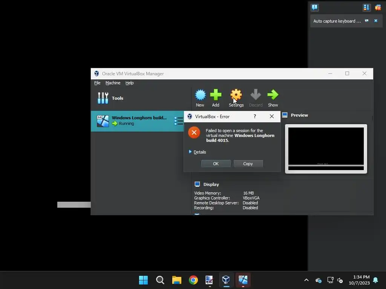Image resolution: width=386 pixels, height=289 pixels.
Task: Open the File menu
Action: pyautogui.click(x=97, y=83)
